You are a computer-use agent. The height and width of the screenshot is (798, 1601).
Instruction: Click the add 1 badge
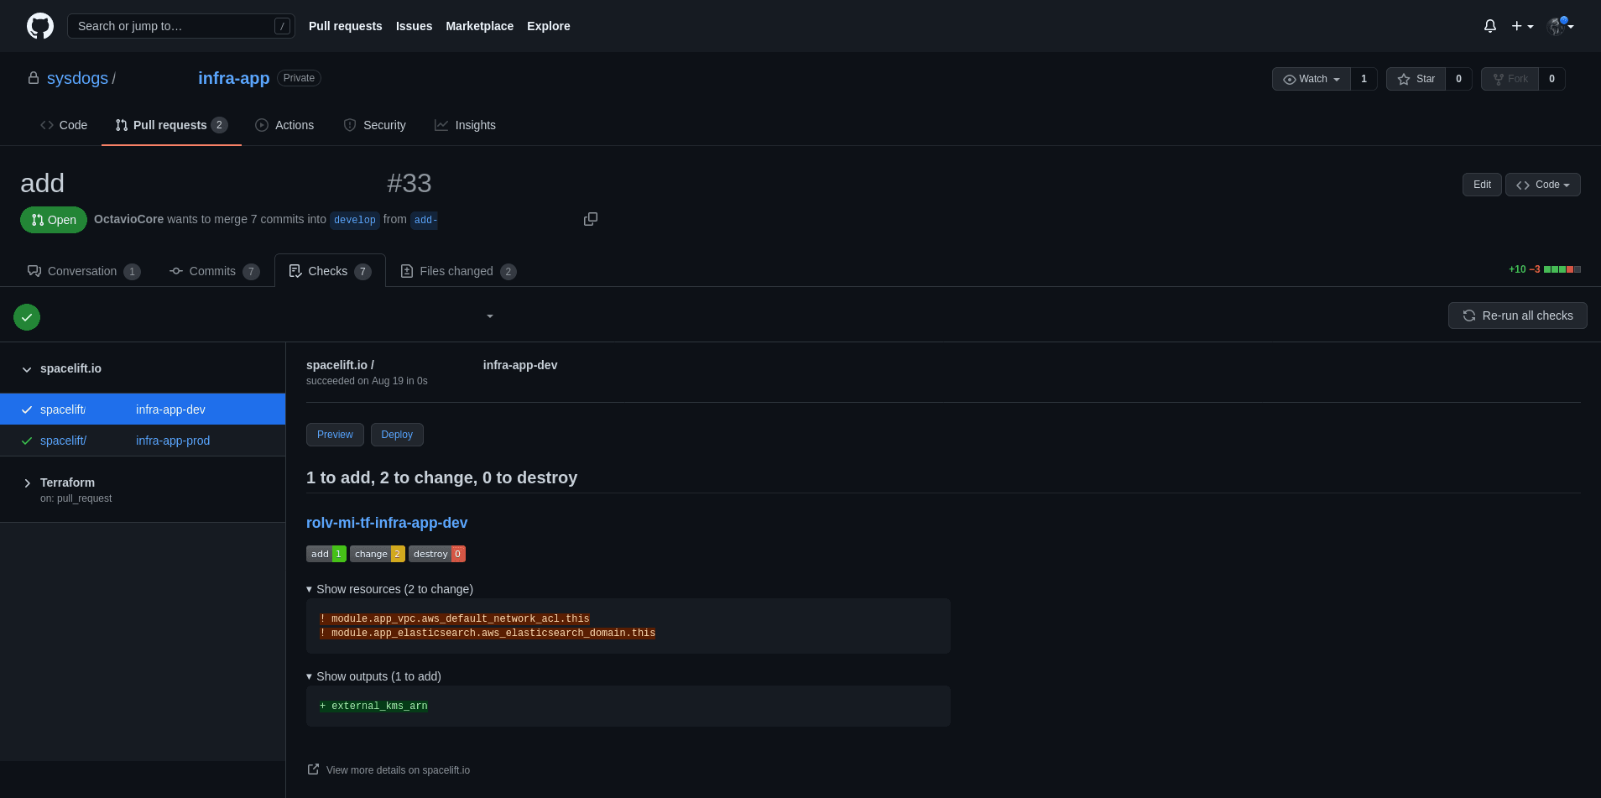pyautogui.click(x=326, y=554)
